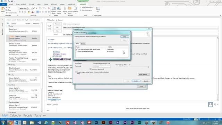This screenshot has width=222, height=125.
Task: Click the text highlight color icon
Action: point(29,12)
